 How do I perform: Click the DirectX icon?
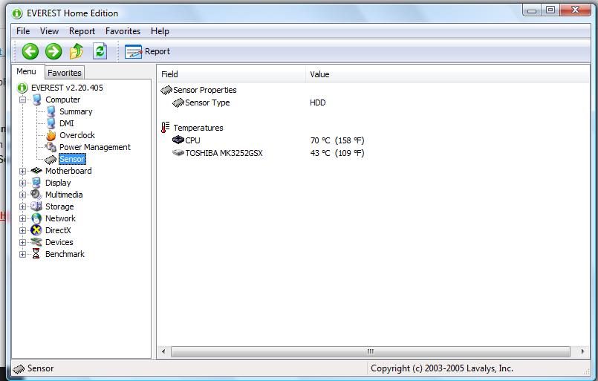pos(36,230)
